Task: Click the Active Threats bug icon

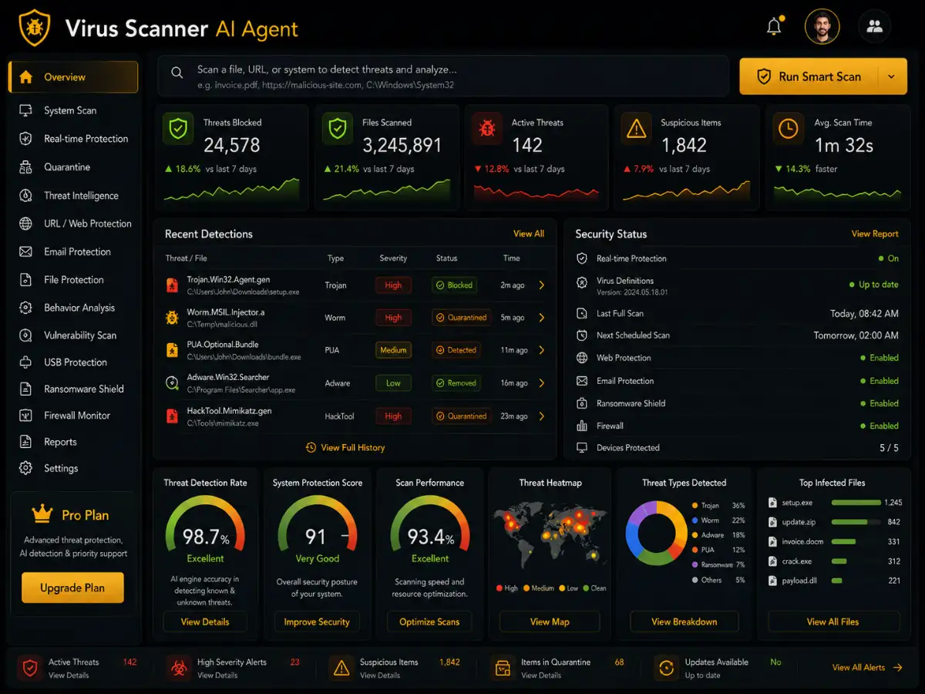Action: pos(487,130)
